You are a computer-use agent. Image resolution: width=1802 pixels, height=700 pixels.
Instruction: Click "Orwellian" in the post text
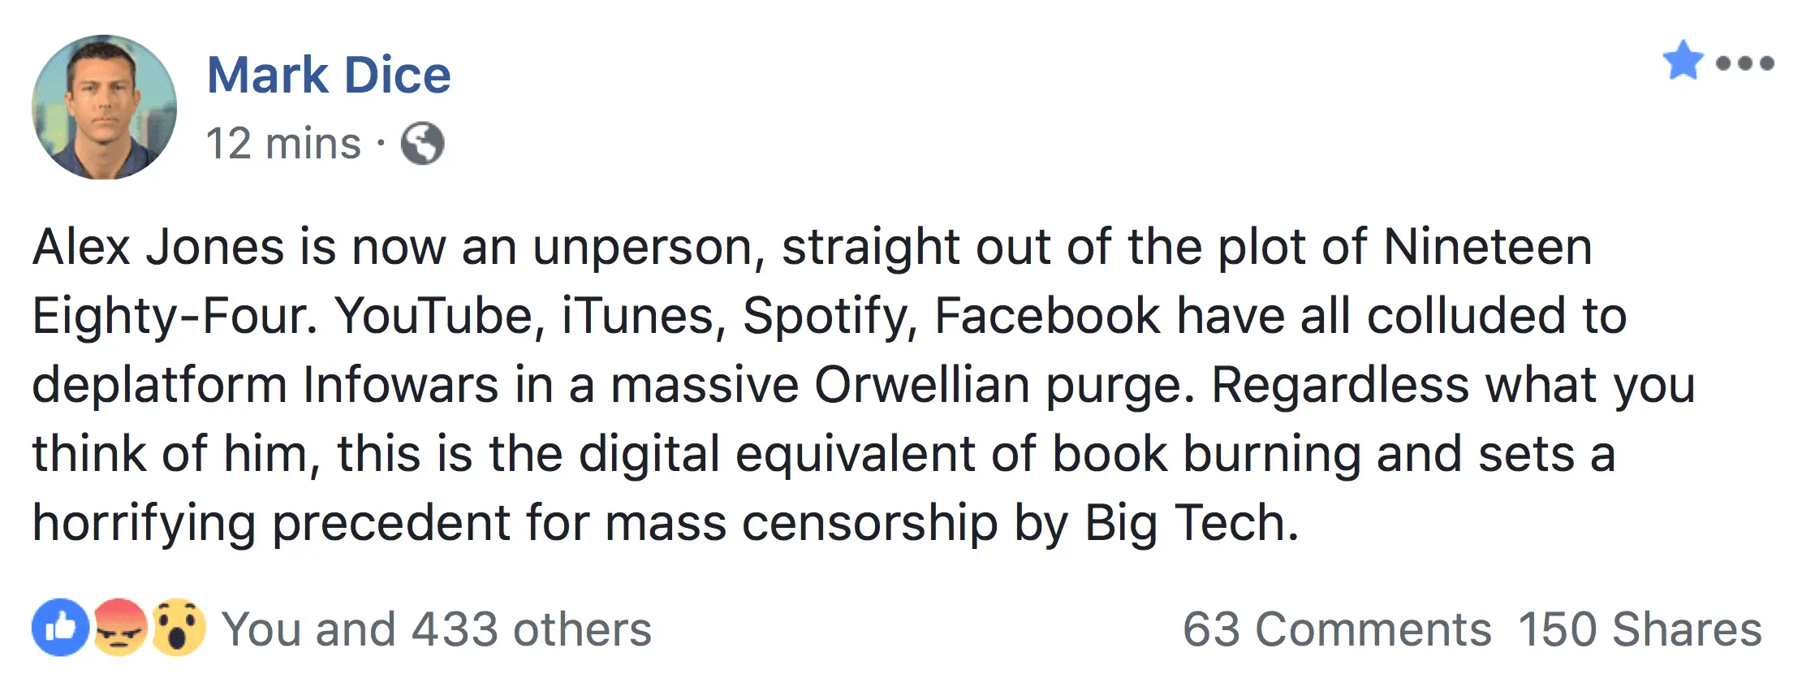(x=921, y=385)
